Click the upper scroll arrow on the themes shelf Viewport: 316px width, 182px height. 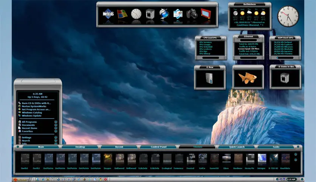(x=296, y=154)
